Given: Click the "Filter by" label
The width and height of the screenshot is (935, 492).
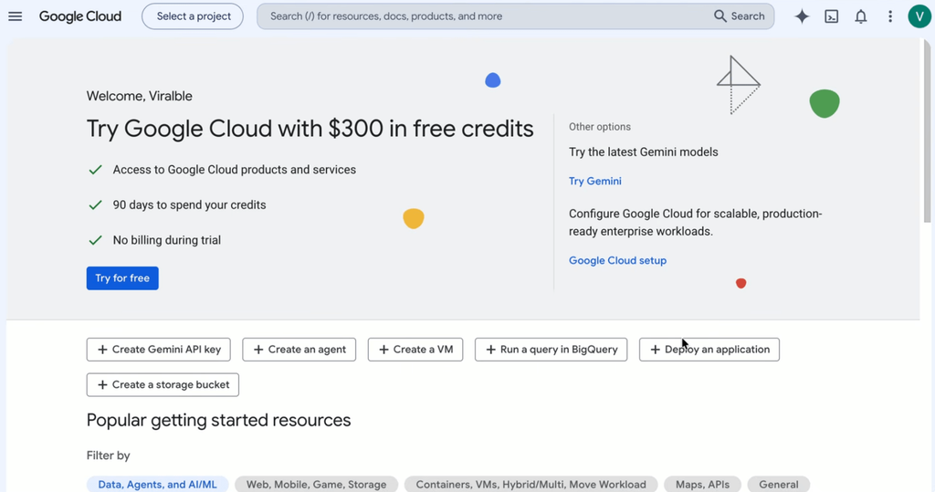Looking at the screenshot, I should 108,455.
